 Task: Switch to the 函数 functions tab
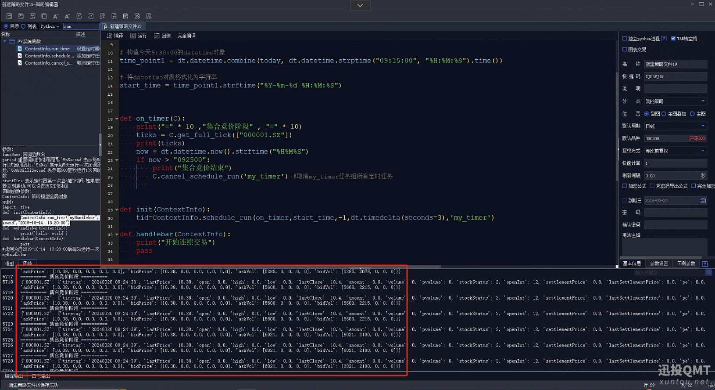[x=27, y=264]
